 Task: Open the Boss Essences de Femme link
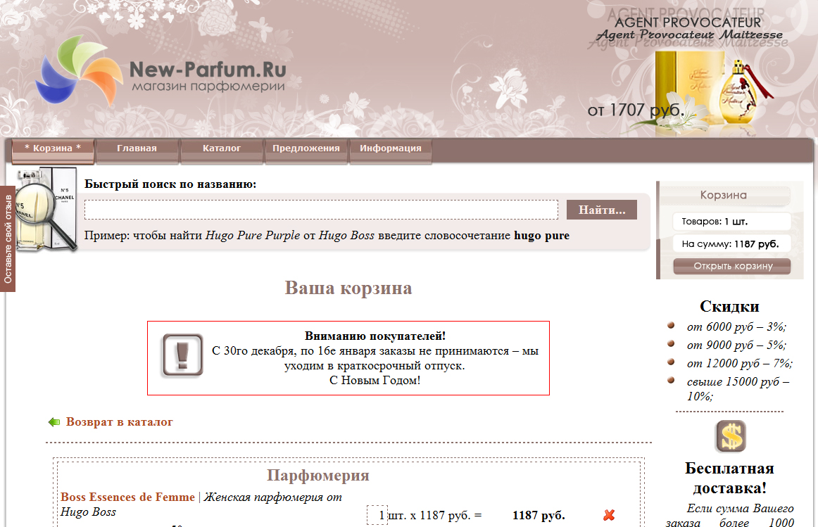tap(128, 497)
